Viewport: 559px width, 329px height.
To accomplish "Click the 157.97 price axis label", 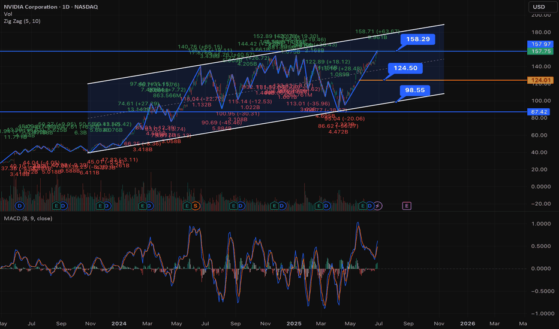I will click(x=540, y=44).
